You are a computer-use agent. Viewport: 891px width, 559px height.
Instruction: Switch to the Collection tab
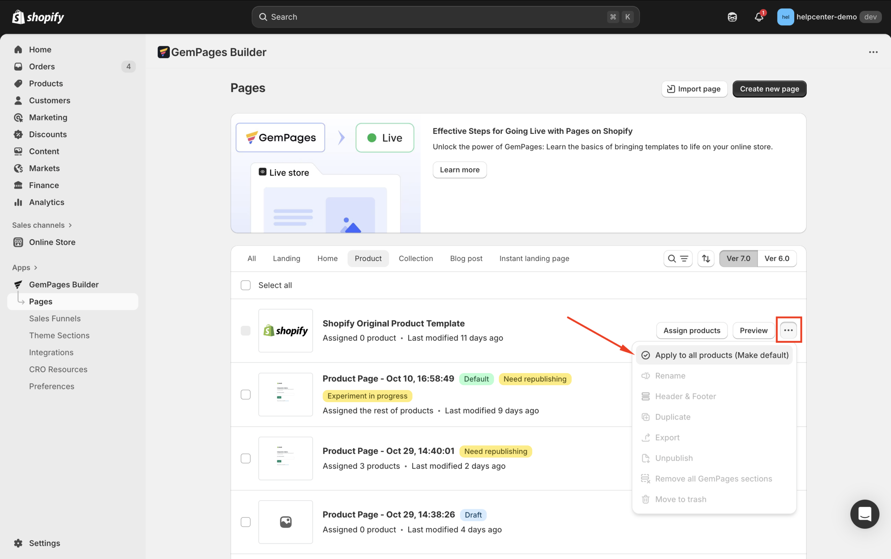click(416, 259)
